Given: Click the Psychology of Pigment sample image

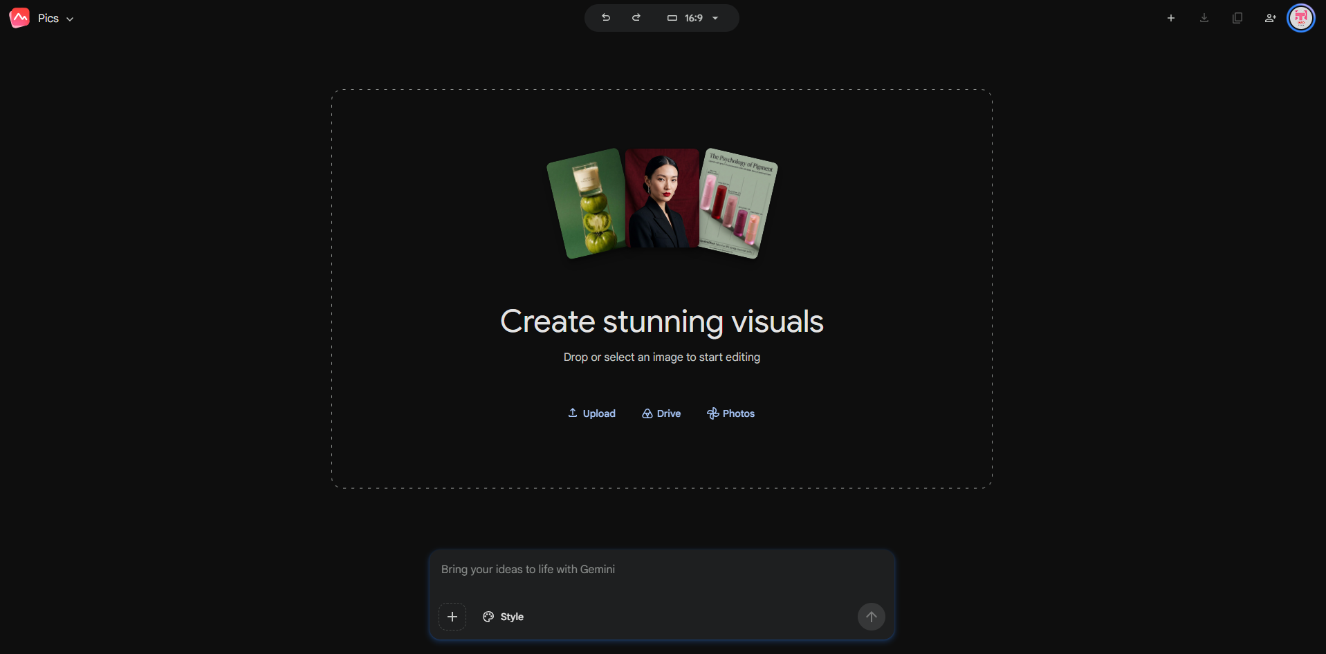Looking at the screenshot, I should [738, 203].
